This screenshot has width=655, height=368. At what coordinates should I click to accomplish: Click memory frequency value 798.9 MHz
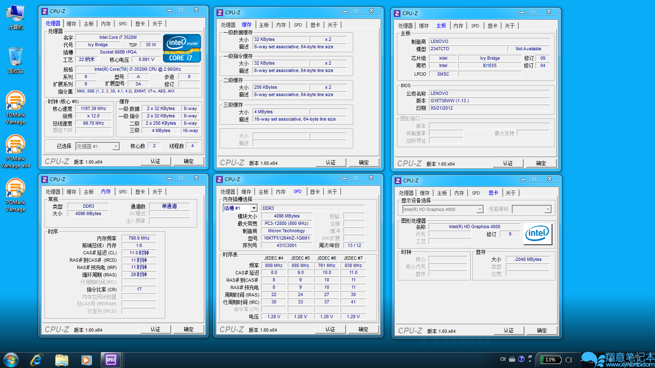tap(139, 238)
